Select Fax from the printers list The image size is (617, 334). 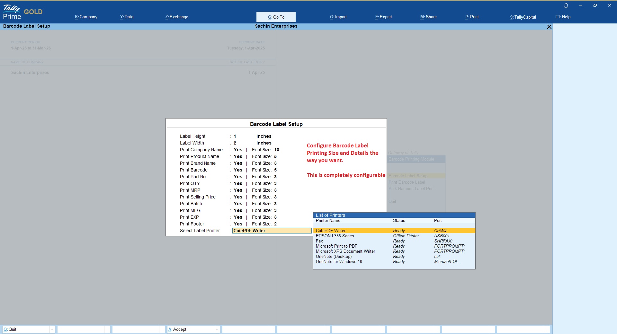[x=319, y=241]
